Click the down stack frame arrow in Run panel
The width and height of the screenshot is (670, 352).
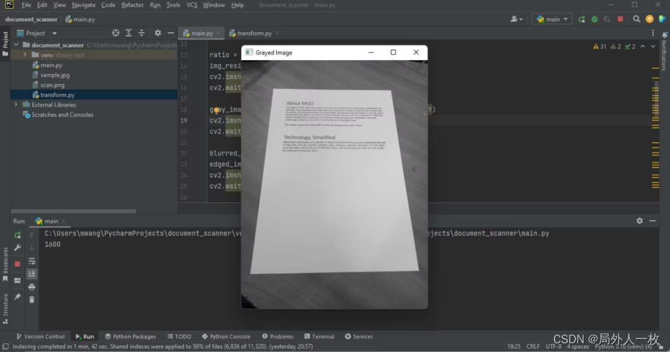point(32,248)
